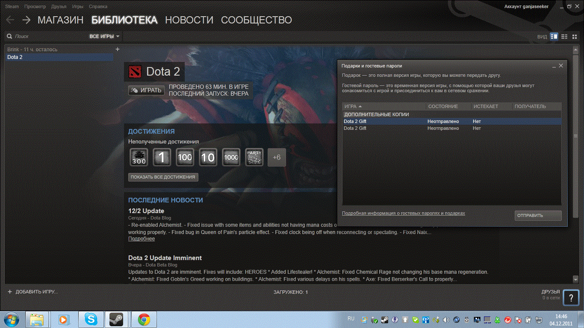
Task: Go to the СООБЩЕСТВО tab
Action: pyautogui.click(x=257, y=20)
